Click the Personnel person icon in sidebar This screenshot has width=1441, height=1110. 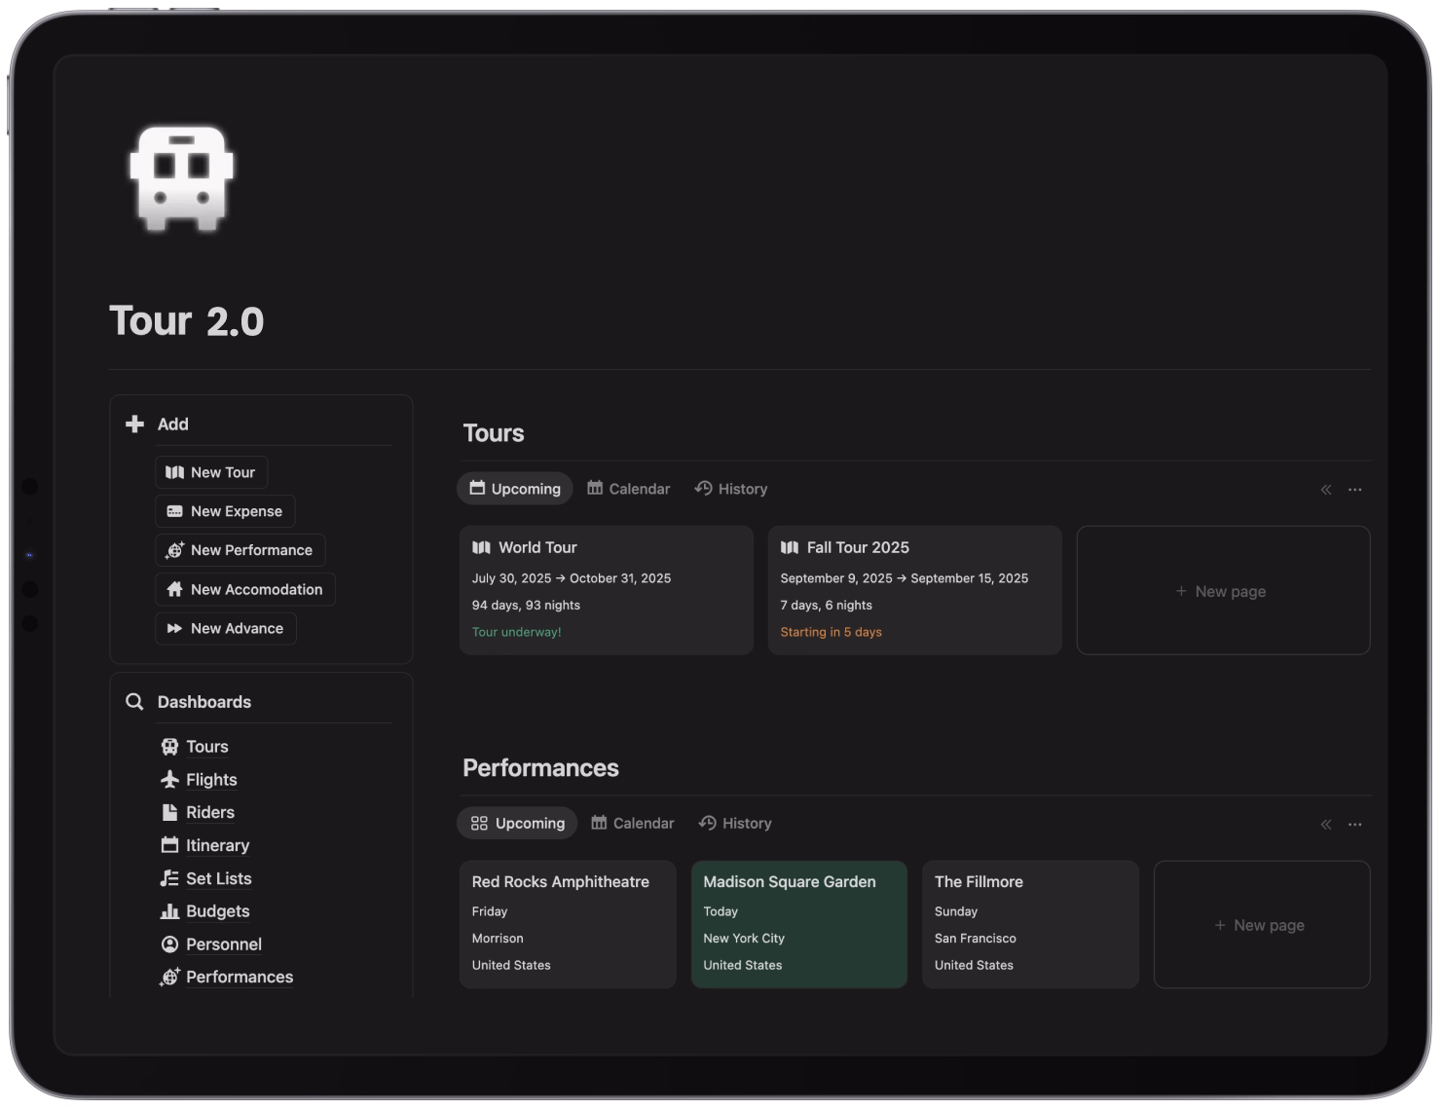[169, 943]
